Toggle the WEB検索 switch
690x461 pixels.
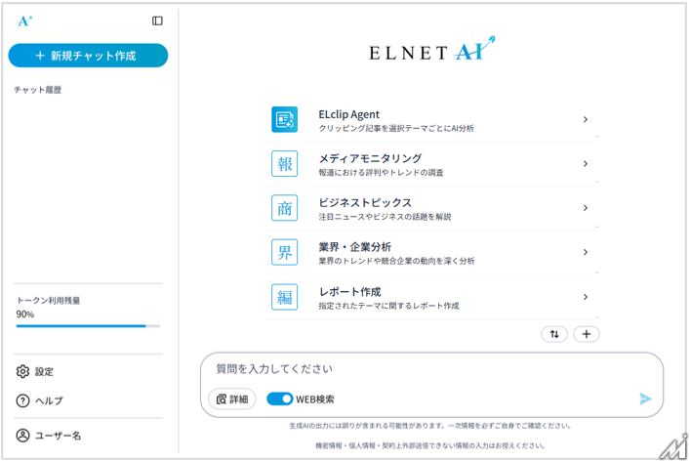(x=279, y=398)
